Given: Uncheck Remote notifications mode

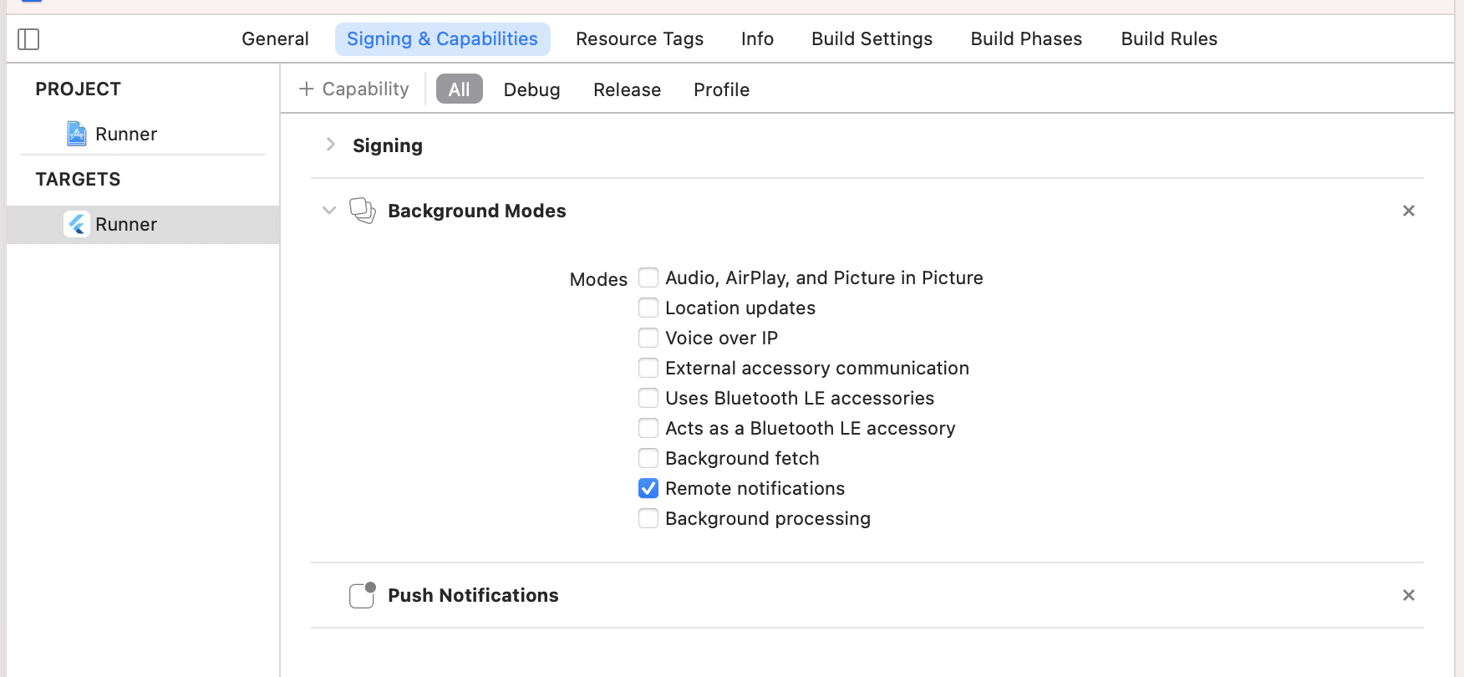Looking at the screenshot, I should pyautogui.click(x=648, y=488).
